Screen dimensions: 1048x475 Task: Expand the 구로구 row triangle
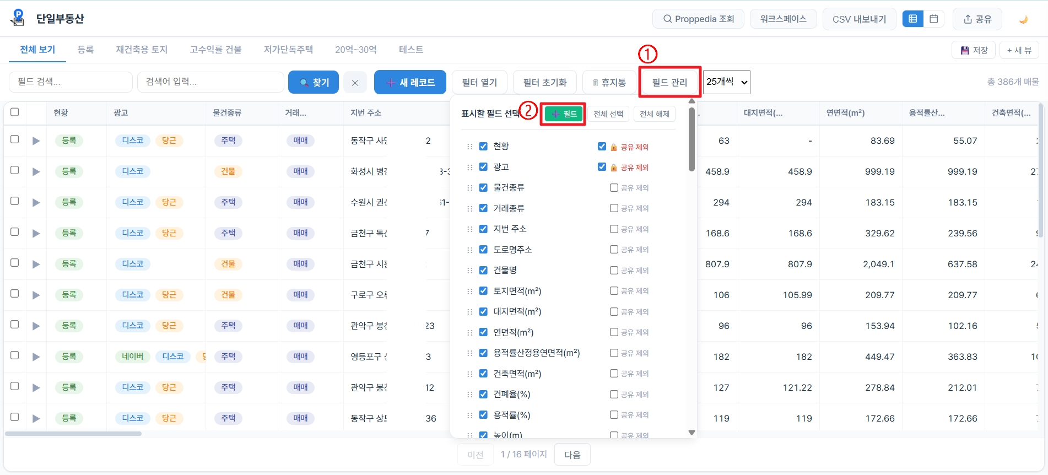click(36, 295)
